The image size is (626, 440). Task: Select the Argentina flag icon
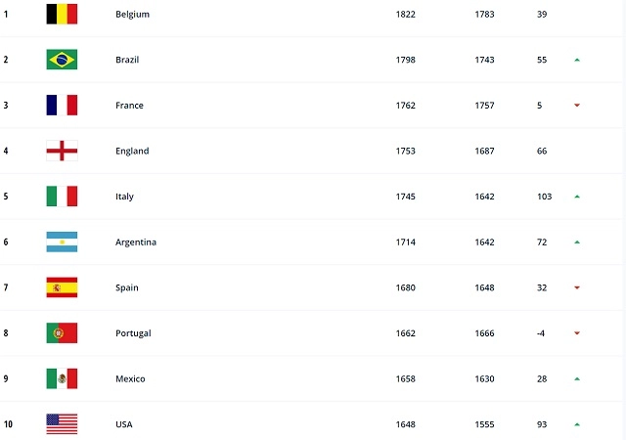62,242
